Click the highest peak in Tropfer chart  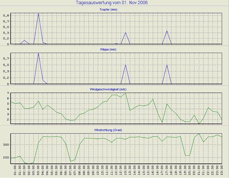click(38, 13)
